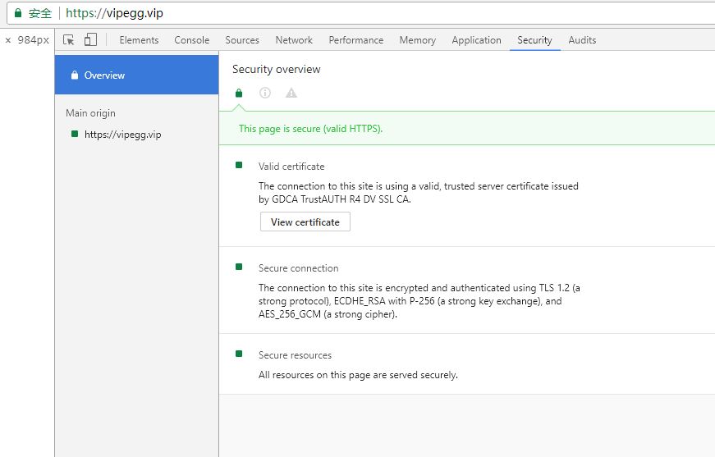Click the green square beside Secure connection
The height and width of the screenshot is (457, 715).
point(239,267)
